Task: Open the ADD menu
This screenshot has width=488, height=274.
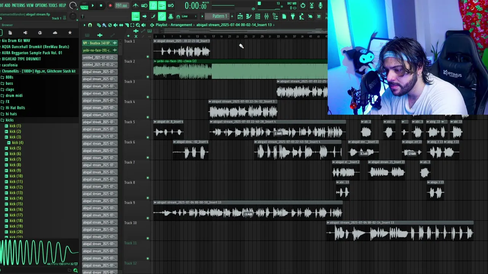Action: (x=7, y=5)
